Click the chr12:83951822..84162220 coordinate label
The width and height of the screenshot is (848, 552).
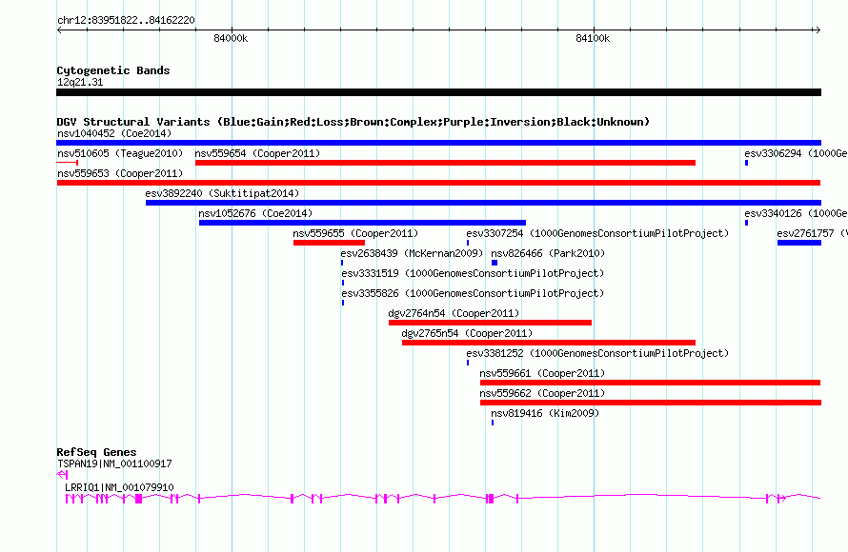click(126, 20)
